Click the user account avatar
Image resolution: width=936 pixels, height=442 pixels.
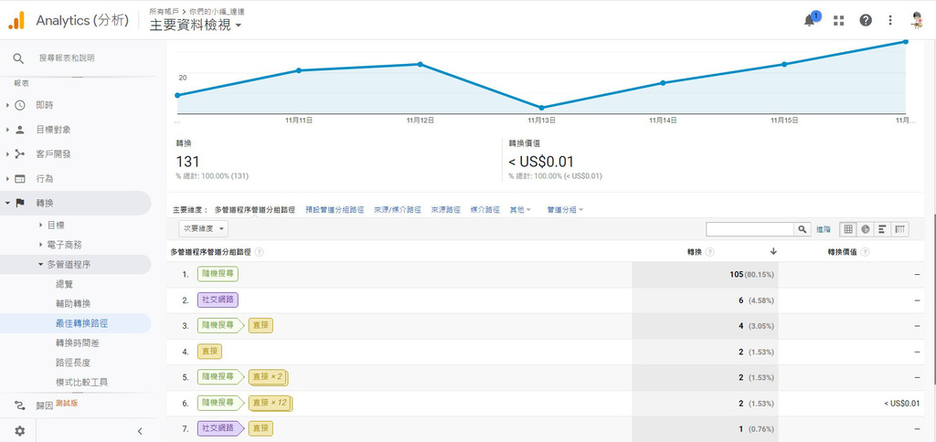click(917, 20)
